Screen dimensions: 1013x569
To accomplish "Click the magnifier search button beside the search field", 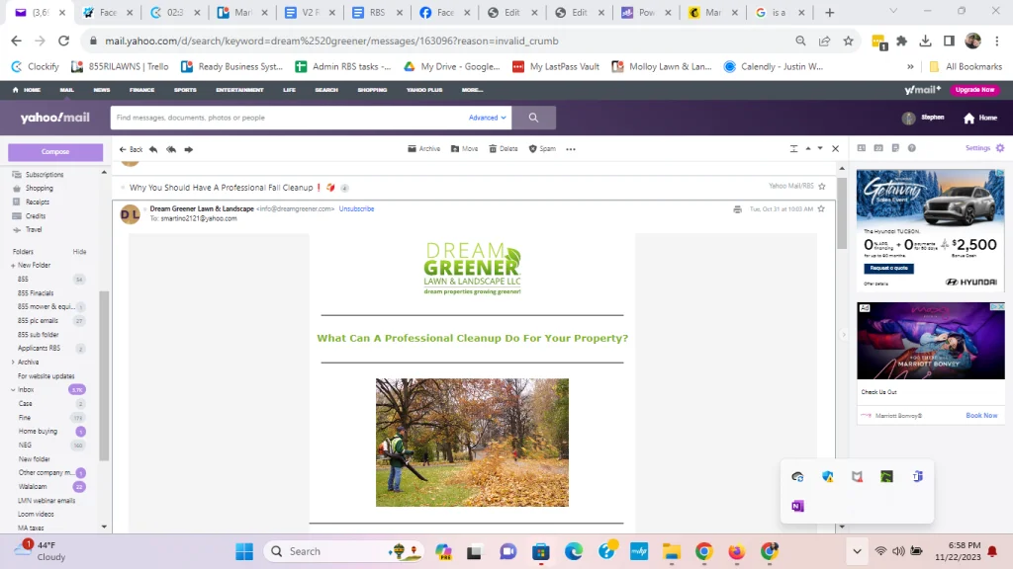I will (533, 118).
